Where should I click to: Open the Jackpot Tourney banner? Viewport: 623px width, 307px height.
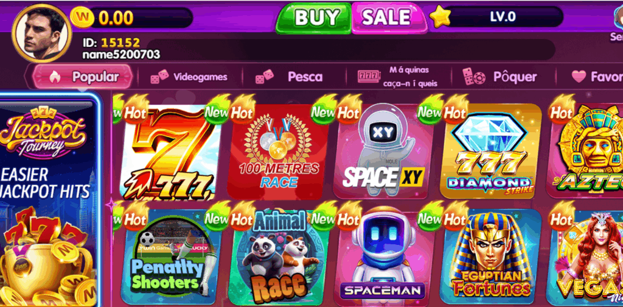[48, 199]
